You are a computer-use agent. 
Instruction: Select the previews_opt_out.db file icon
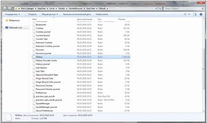(34, 96)
